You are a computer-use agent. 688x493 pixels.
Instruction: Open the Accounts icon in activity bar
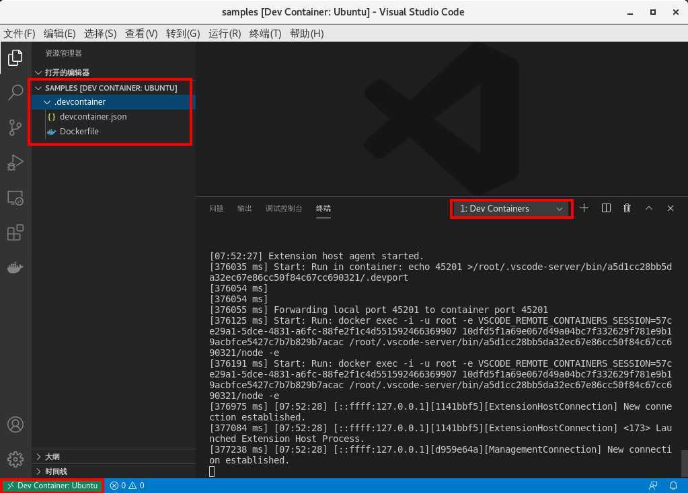pos(15,424)
